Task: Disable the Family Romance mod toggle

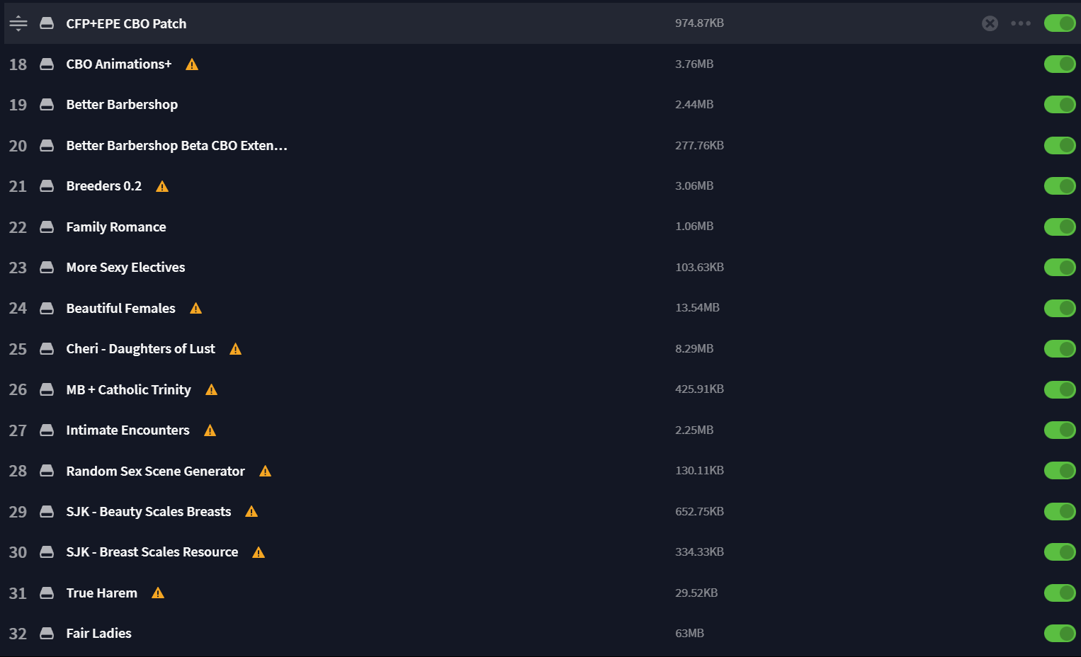Action: (x=1060, y=227)
